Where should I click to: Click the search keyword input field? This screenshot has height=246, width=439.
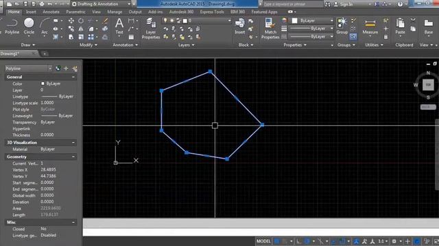[x=292, y=4]
